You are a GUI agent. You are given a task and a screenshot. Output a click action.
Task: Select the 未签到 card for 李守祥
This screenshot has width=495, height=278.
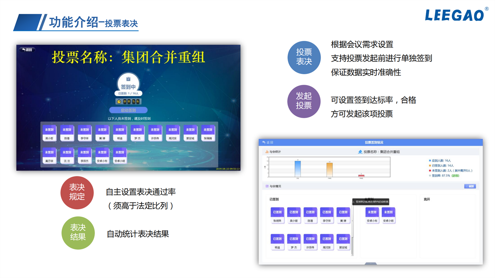coord(84,133)
